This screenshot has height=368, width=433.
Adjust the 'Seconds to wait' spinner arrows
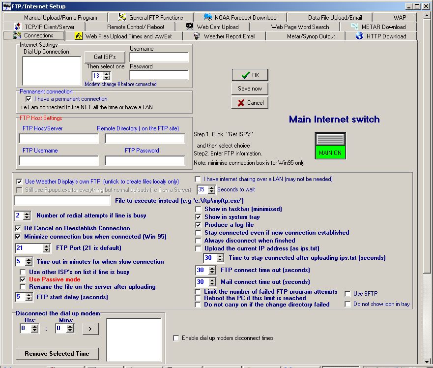coord(211,189)
